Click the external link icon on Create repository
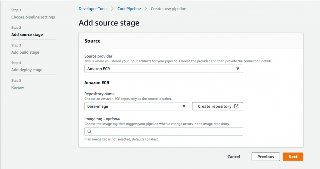Screen dimensions: 320x169 (236, 106)
